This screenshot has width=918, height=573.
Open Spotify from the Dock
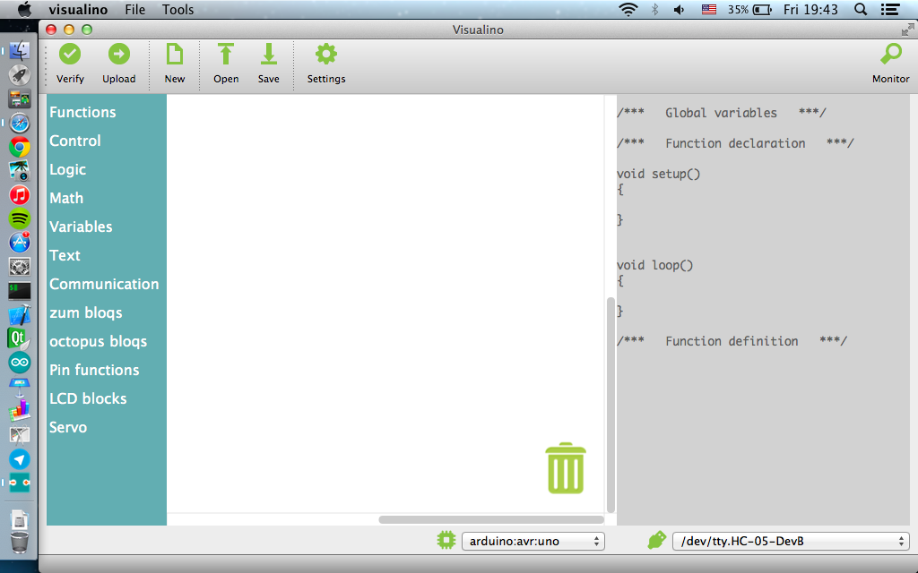pos(20,218)
